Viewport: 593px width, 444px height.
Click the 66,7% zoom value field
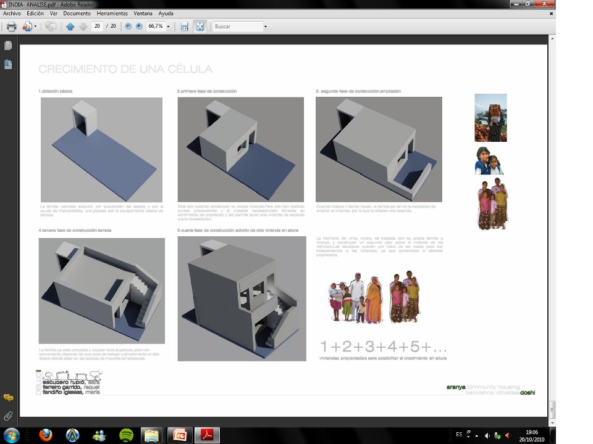click(x=156, y=26)
